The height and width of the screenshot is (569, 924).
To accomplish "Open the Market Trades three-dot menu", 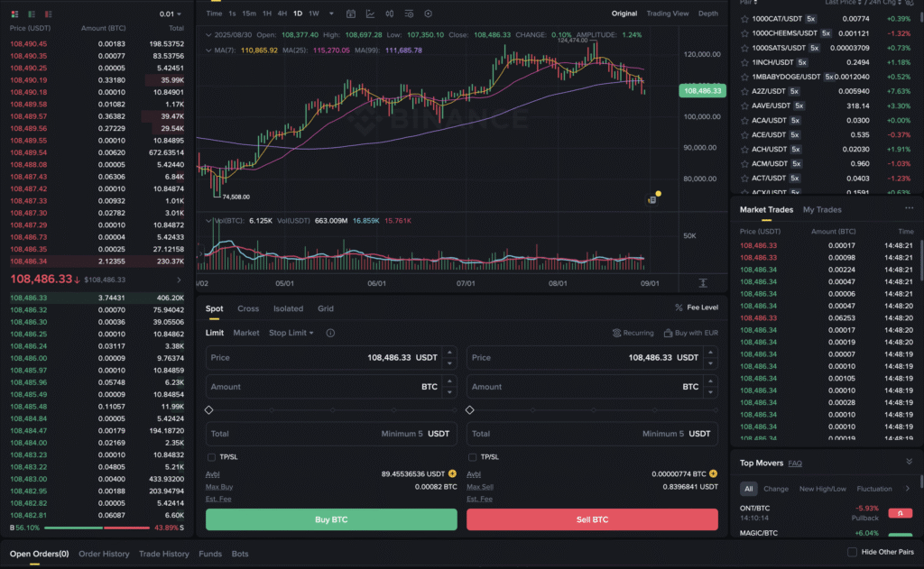I will pos(909,209).
